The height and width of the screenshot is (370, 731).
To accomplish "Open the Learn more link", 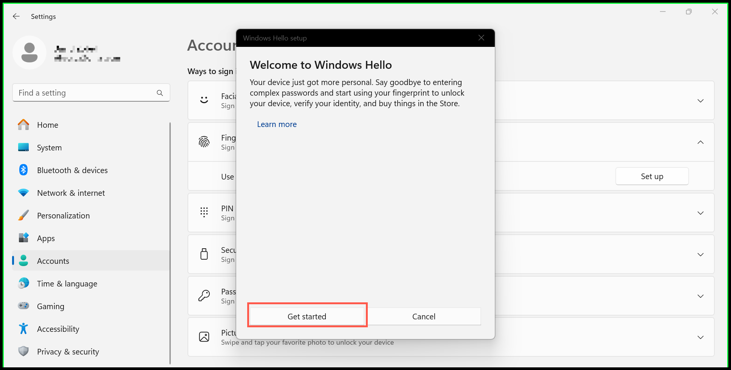I will (277, 124).
